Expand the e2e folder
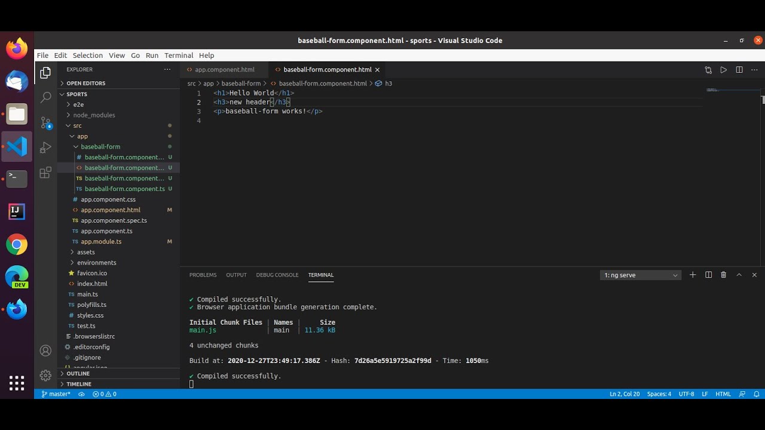Image resolution: width=765 pixels, height=430 pixels. [x=78, y=105]
